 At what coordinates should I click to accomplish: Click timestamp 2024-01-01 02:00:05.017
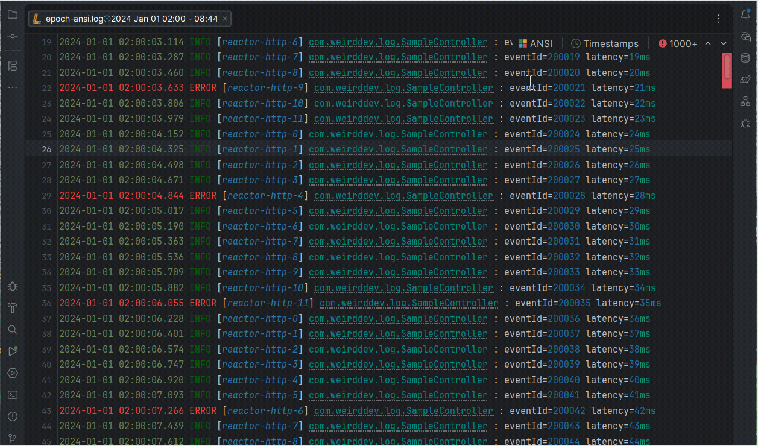pos(122,211)
